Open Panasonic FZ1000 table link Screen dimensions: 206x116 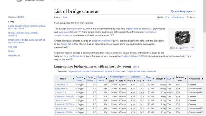coord(64,112)
